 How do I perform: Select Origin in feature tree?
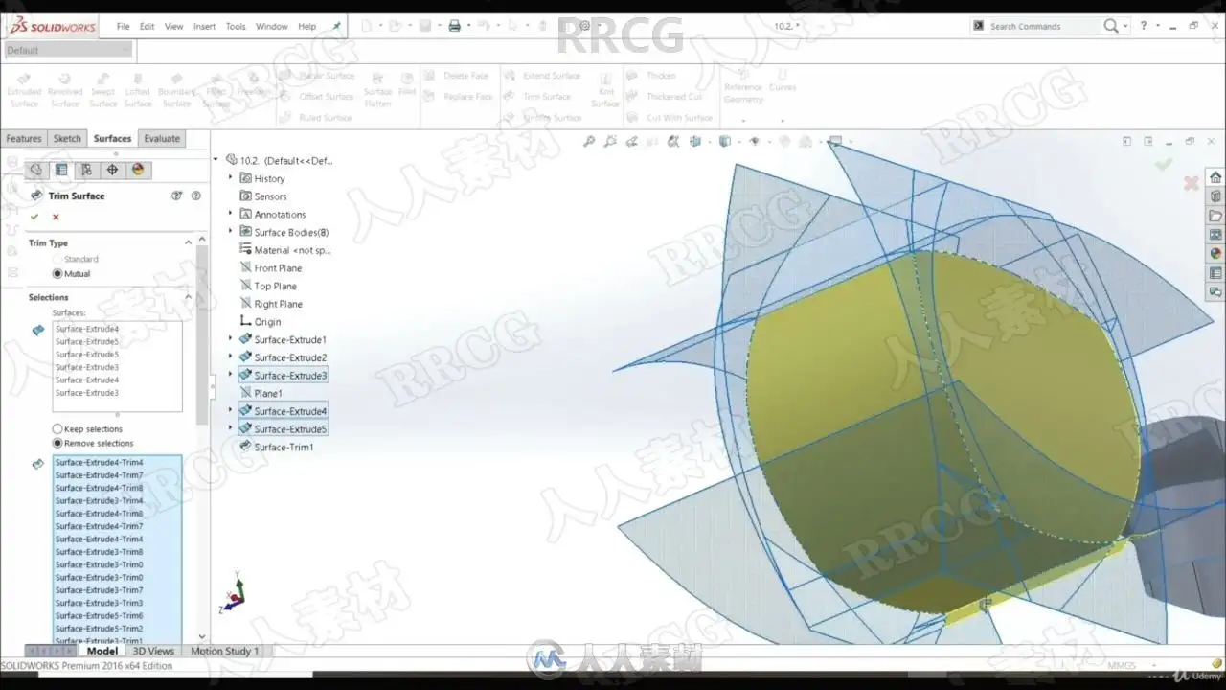click(x=261, y=322)
